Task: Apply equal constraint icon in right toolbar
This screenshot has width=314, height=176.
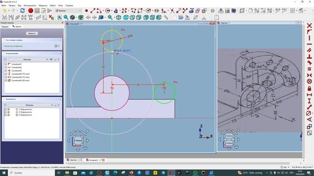Action: [310, 69]
